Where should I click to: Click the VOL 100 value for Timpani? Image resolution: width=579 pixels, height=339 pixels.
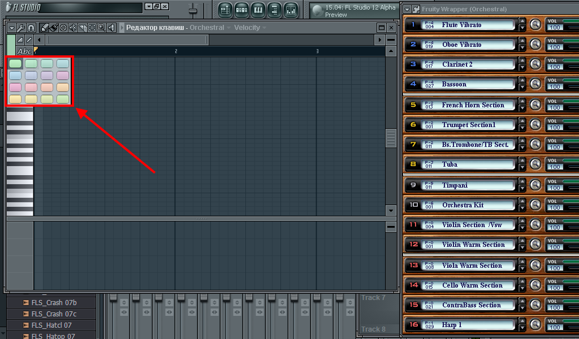pyautogui.click(x=554, y=188)
